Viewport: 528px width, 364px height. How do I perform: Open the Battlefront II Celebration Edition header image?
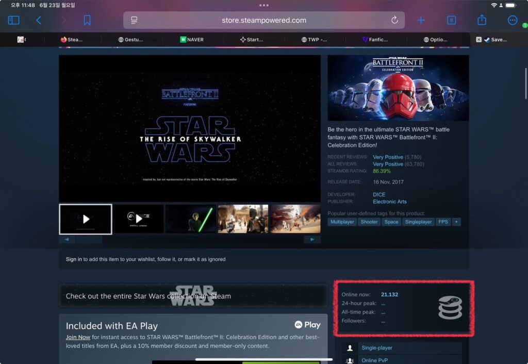[x=398, y=88]
